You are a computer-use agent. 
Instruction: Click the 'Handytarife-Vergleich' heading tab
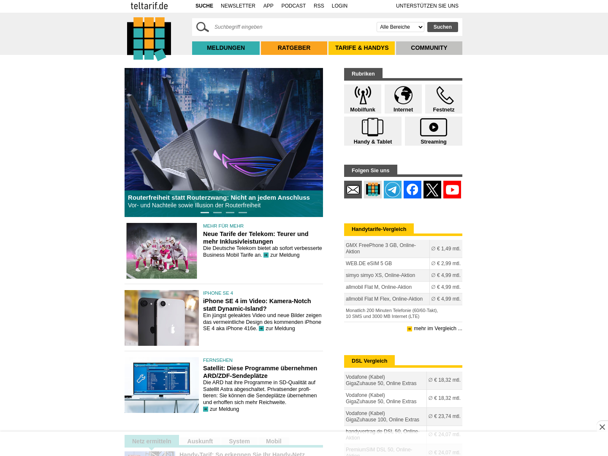pyautogui.click(x=379, y=229)
